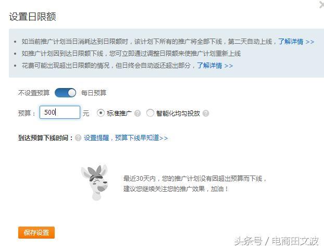Close the 设置日限额 dialog
This screenshot has height=249, width=324.
tap(321, 4)
